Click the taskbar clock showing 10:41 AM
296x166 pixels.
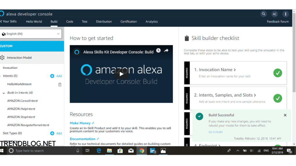277,150
